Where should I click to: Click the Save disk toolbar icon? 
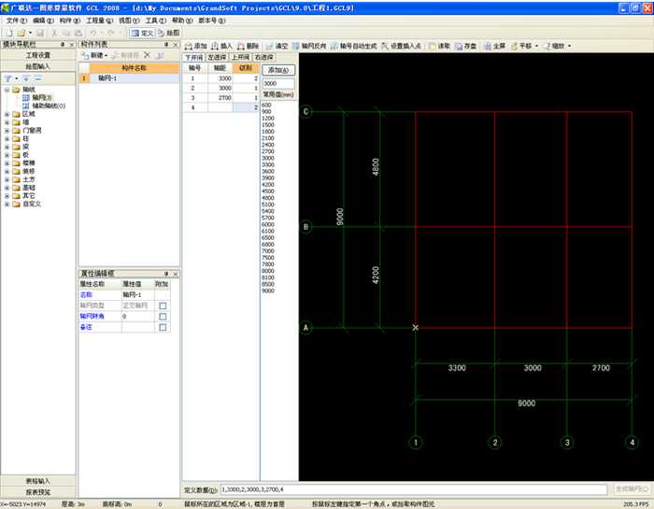pos(40,33)
